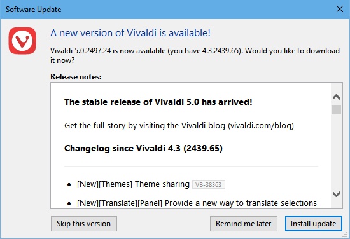Click the resize grip at dialog corner
350x239 pixels.
coord(346,235)
